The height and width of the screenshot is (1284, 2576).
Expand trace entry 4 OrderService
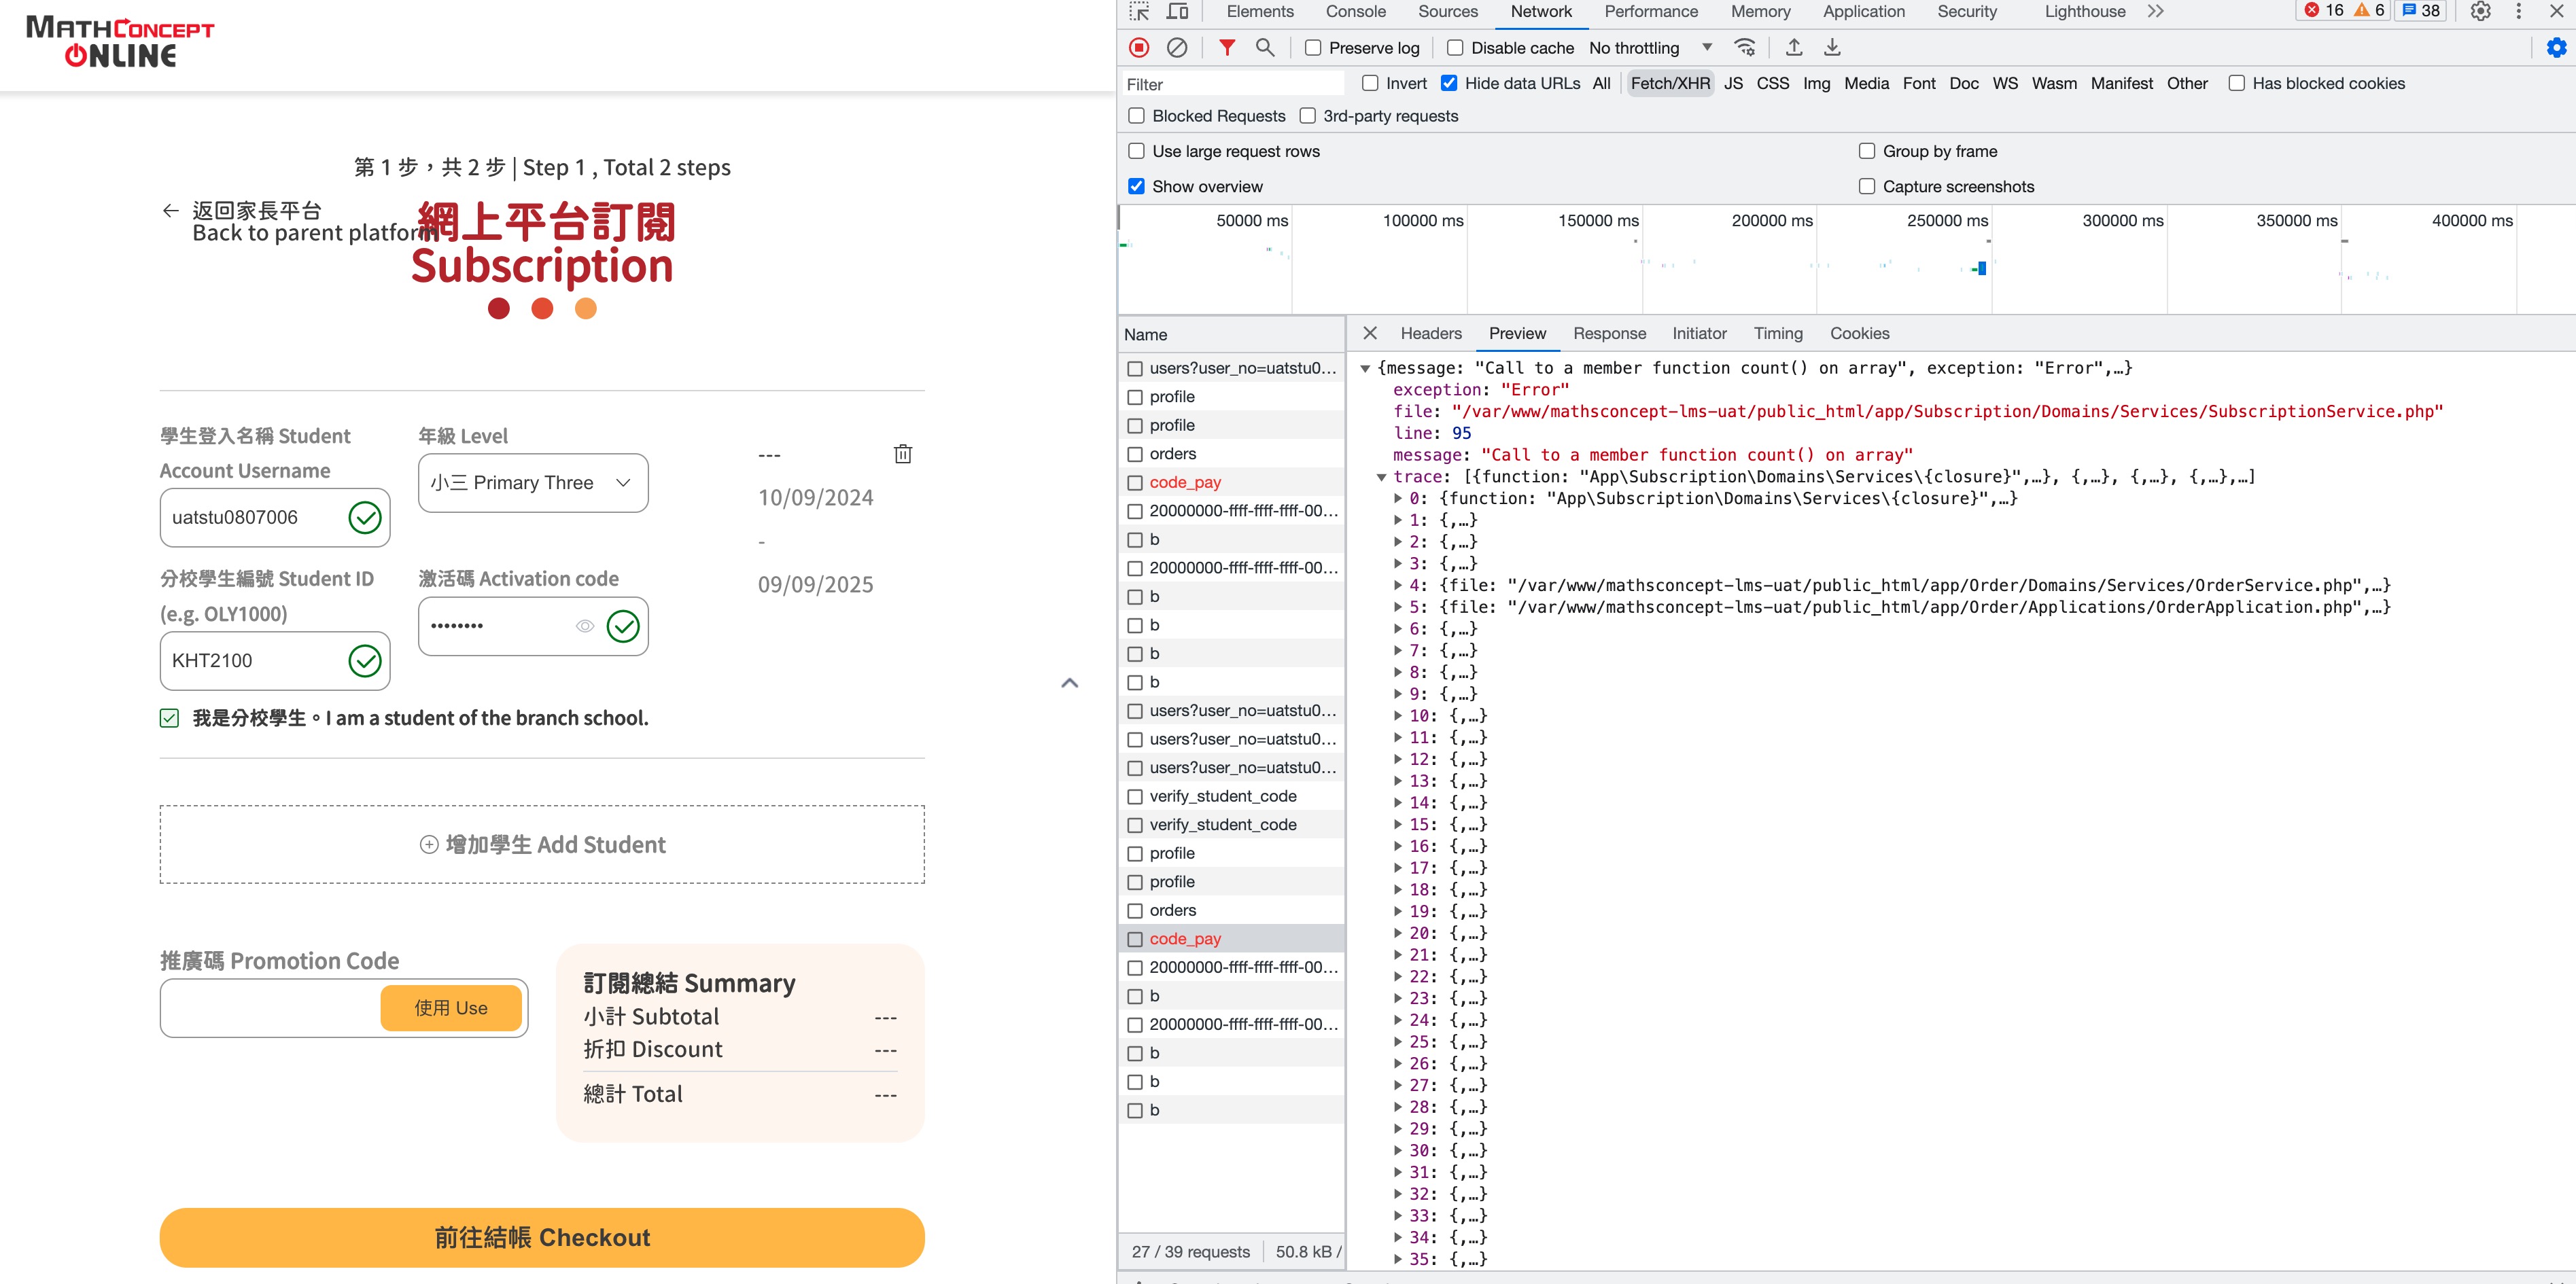[x=1398, y=586]
